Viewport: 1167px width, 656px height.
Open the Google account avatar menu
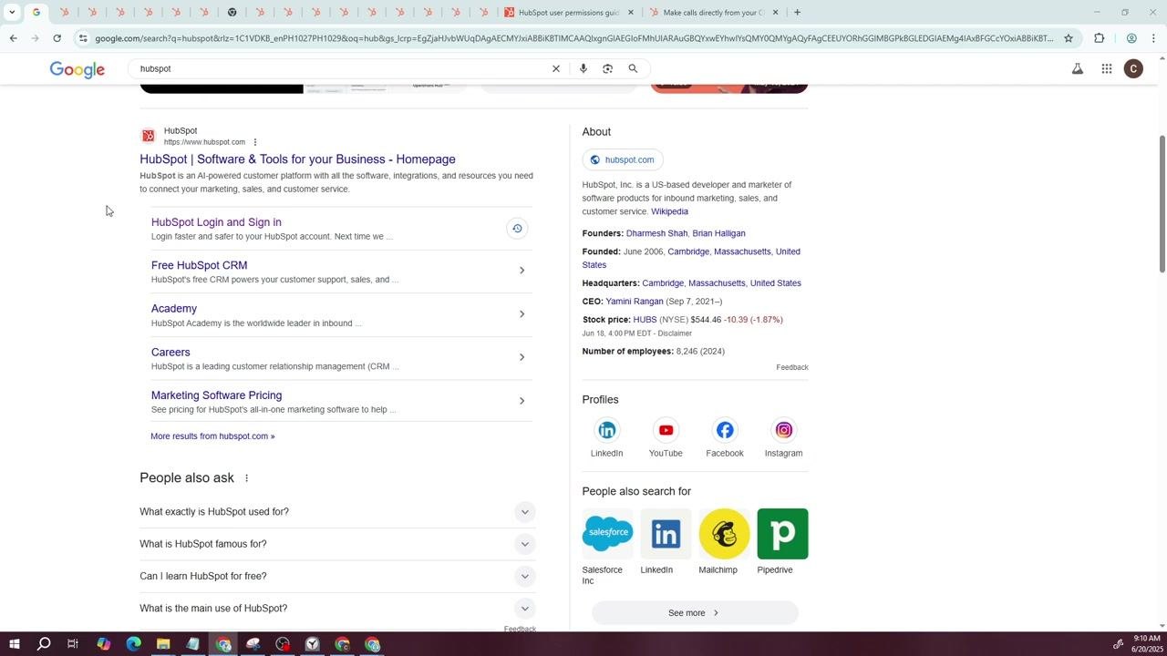pyautogui.click(x=1134, y=68)
